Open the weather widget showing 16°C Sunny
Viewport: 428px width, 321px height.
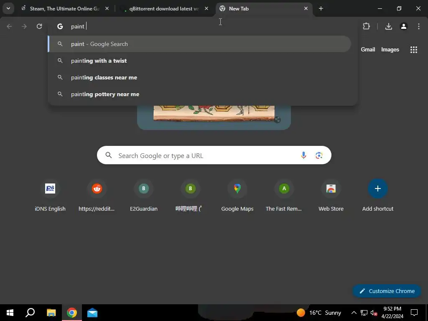[x=319, y=313]
